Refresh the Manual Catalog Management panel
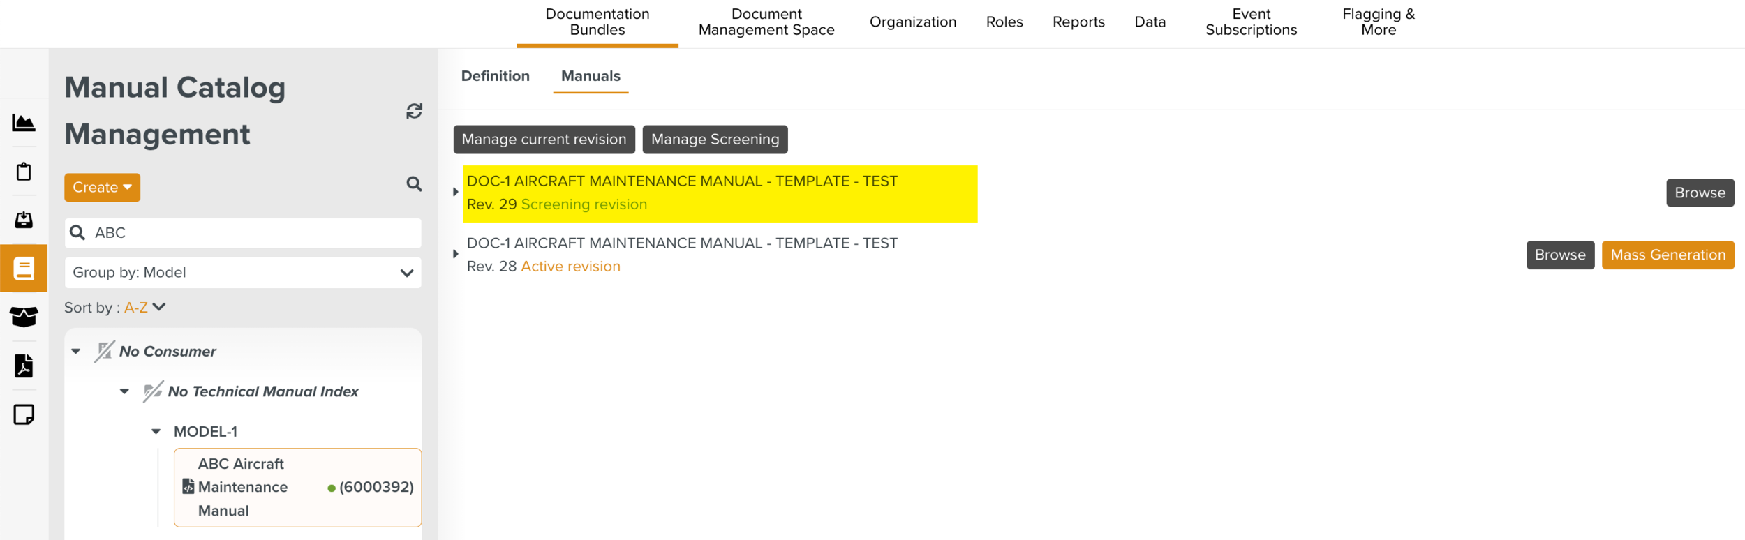Image resolution: width=1745 pixels, height=540 pixels. pos(414,112)
